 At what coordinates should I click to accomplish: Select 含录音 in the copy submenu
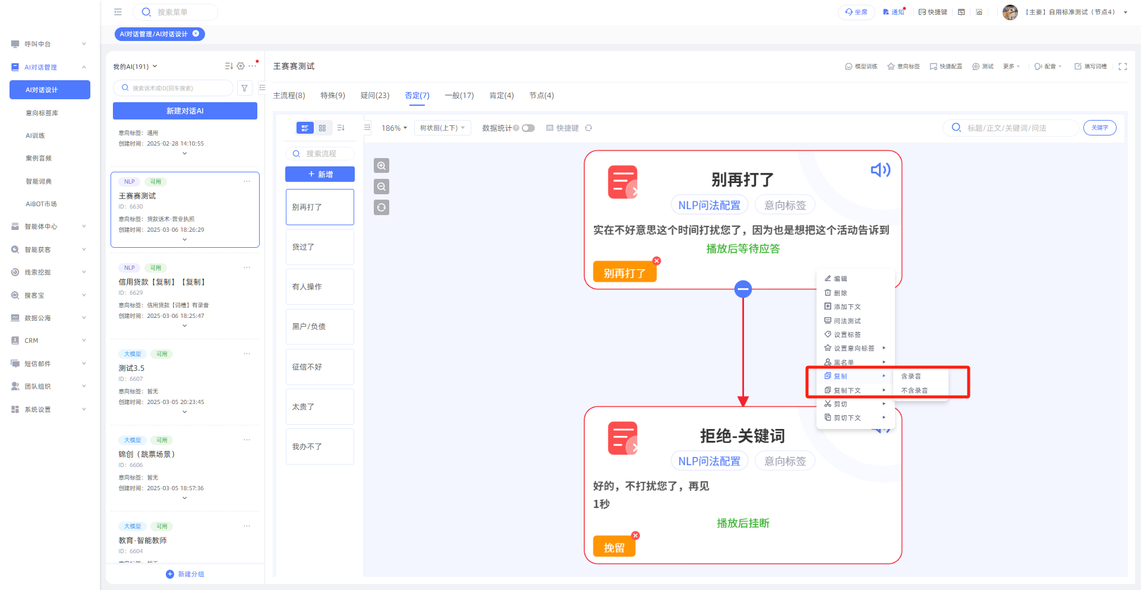911,376
